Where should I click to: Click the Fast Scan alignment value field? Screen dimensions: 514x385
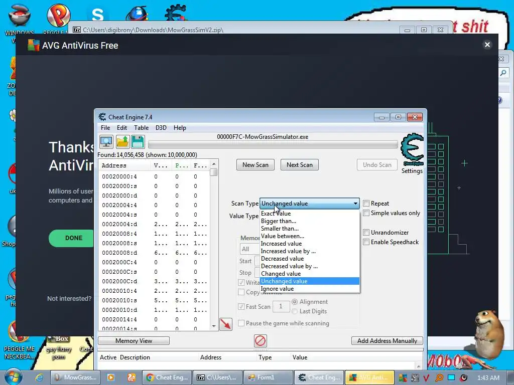(281, 306)
